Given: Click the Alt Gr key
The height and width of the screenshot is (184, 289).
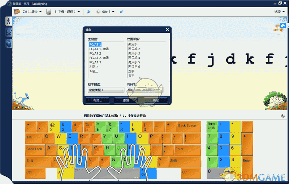Looking at the screenshot, I should [x=148, y=174].
